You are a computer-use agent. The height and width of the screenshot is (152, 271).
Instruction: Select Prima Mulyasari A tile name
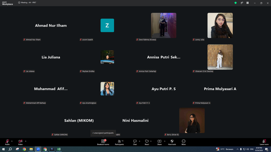(x=220, y=89)
